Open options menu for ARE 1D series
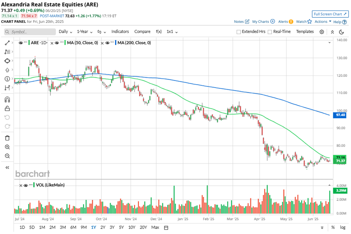Viewport: 351px width, 234px height. (x=26, y=42)
